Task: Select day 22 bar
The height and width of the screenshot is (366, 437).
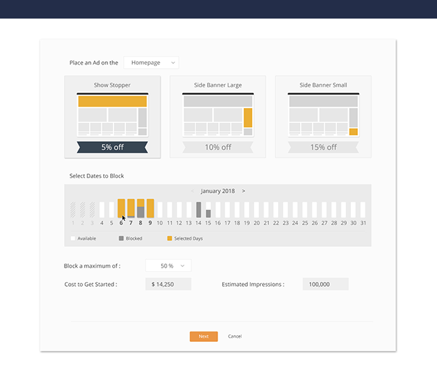Action: click(x=276, y=210)
